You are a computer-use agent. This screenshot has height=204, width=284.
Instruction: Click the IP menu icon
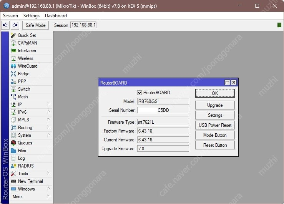13,104
